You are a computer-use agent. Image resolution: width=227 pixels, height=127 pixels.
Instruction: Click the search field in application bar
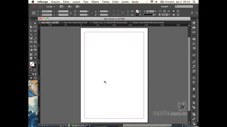tap(184, 6)
